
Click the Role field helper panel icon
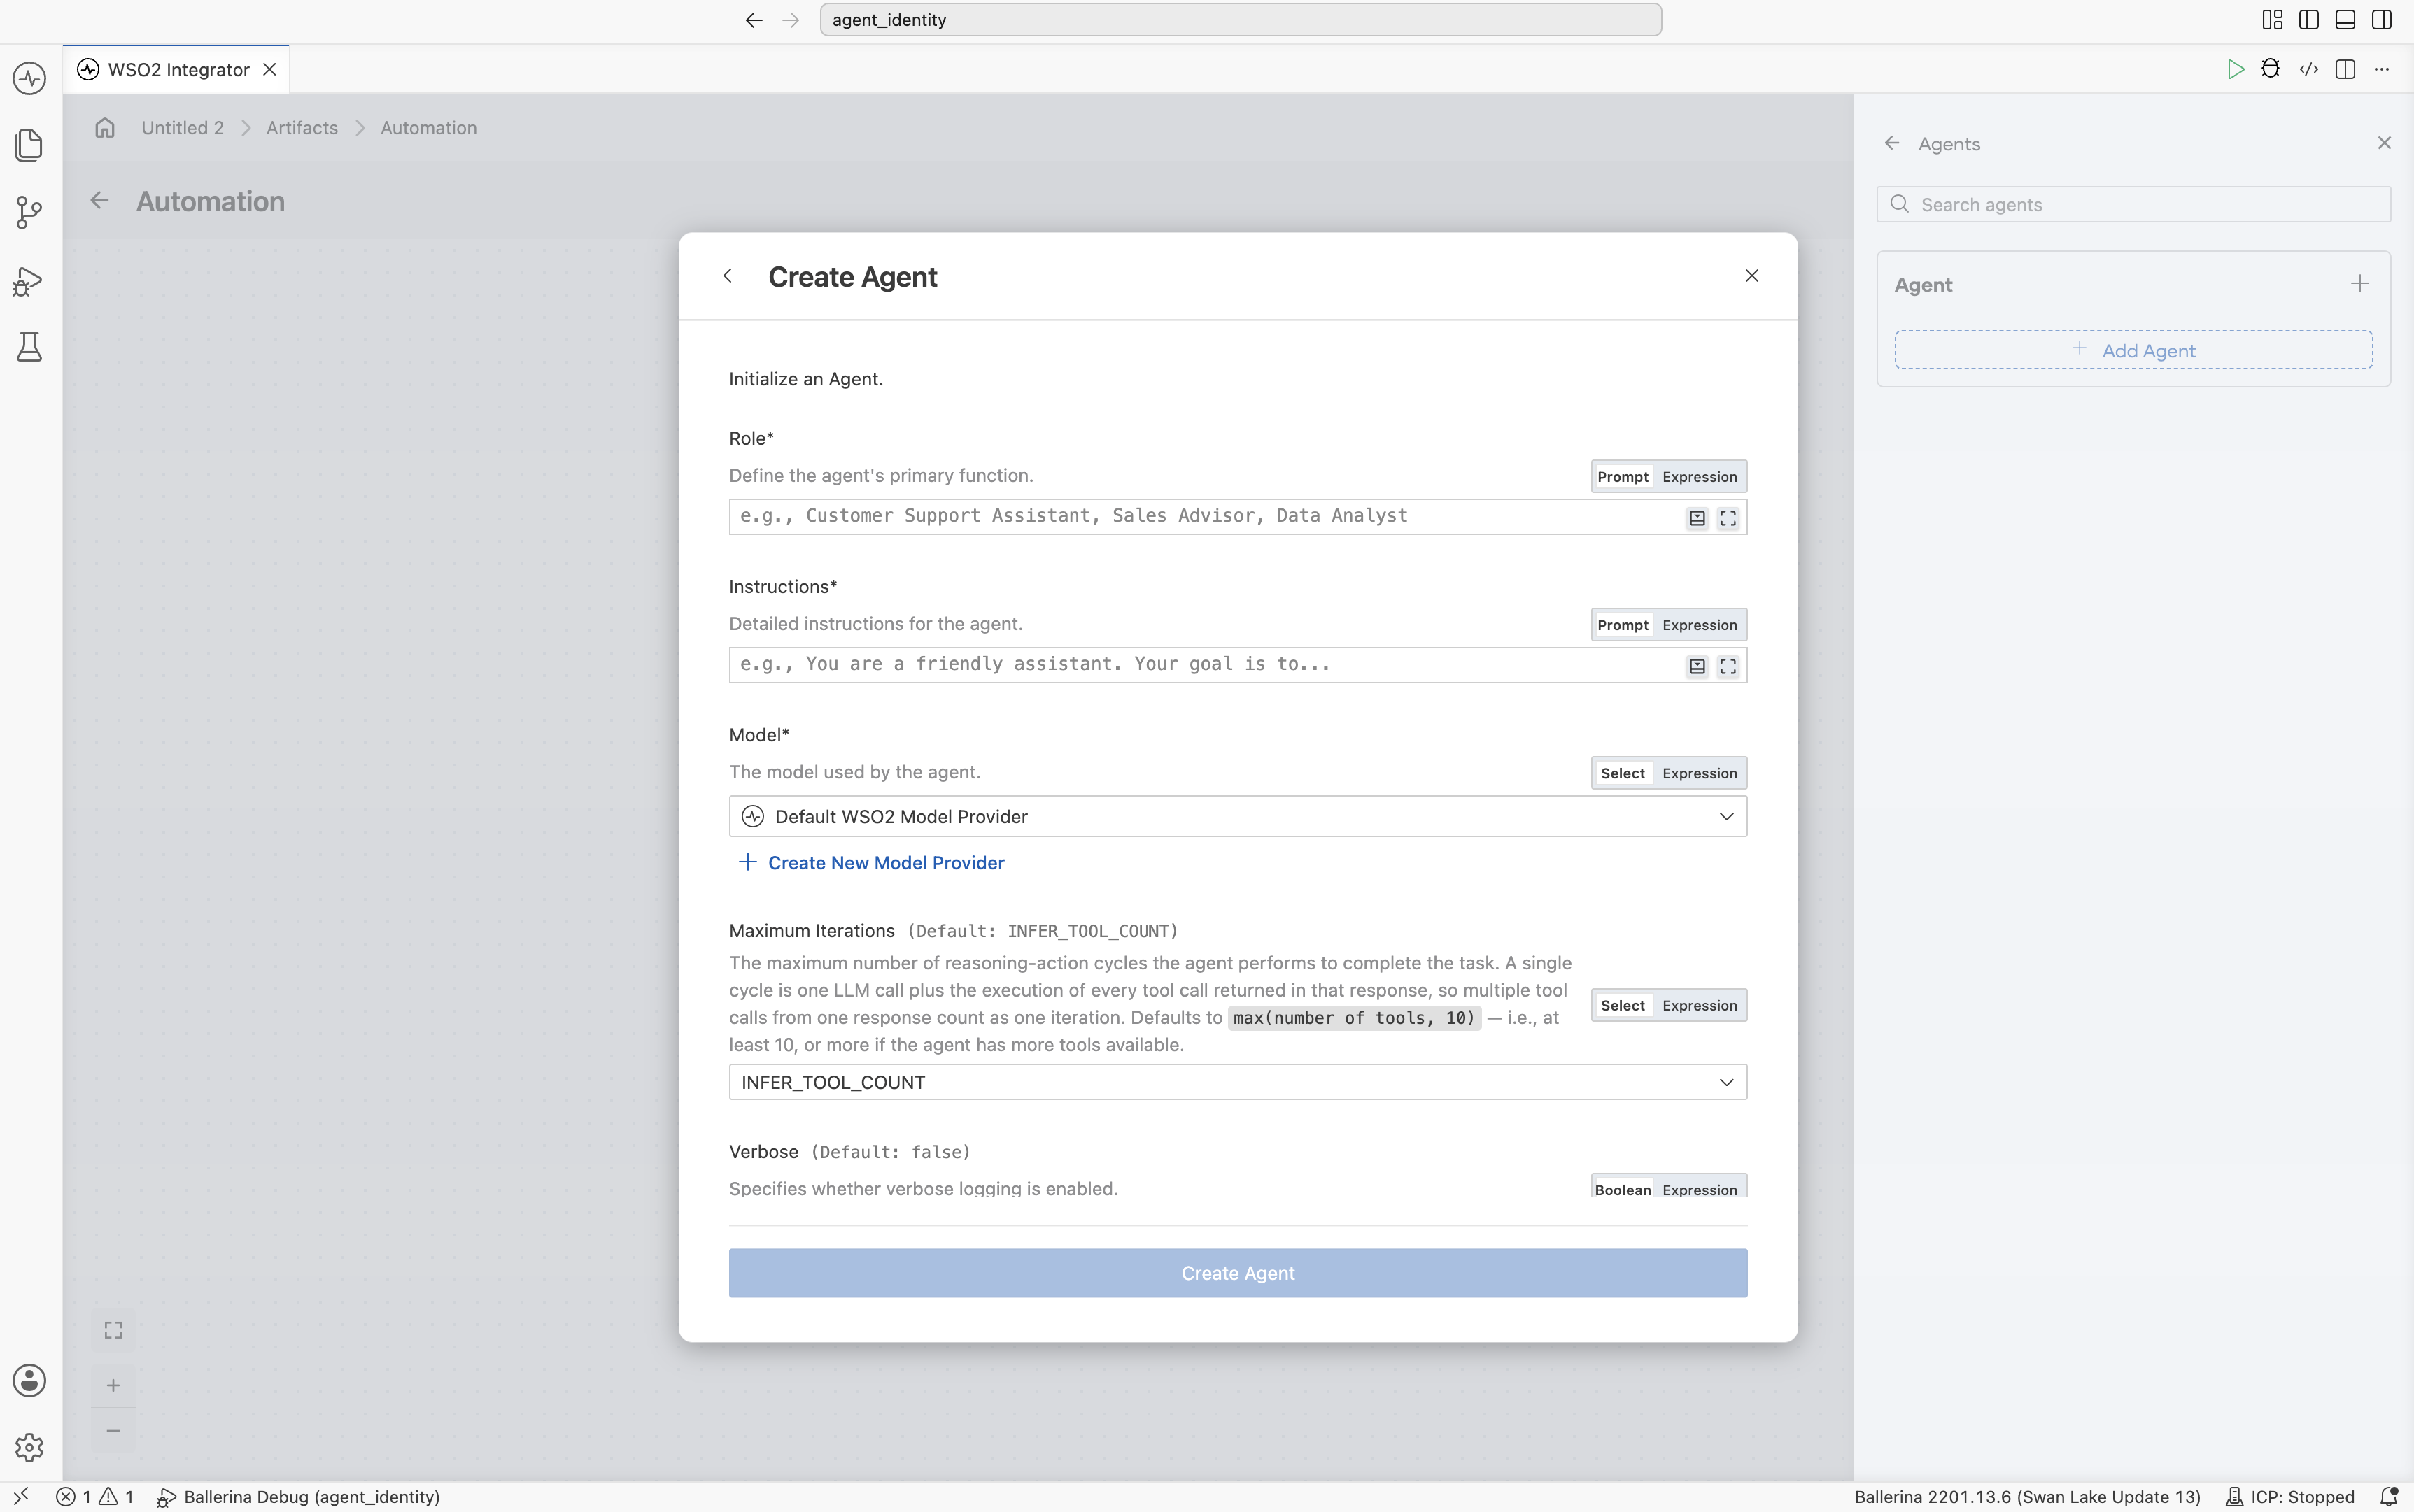click(1697, 518)
